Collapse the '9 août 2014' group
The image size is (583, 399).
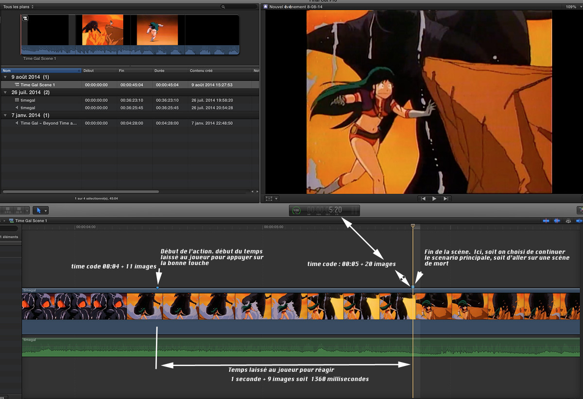[x=5, y=77]
